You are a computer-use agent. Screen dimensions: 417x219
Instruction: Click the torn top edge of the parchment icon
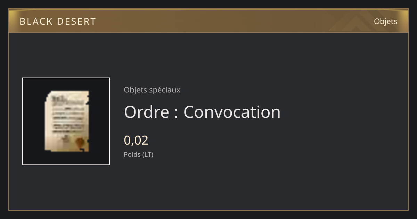click(68, 93)
